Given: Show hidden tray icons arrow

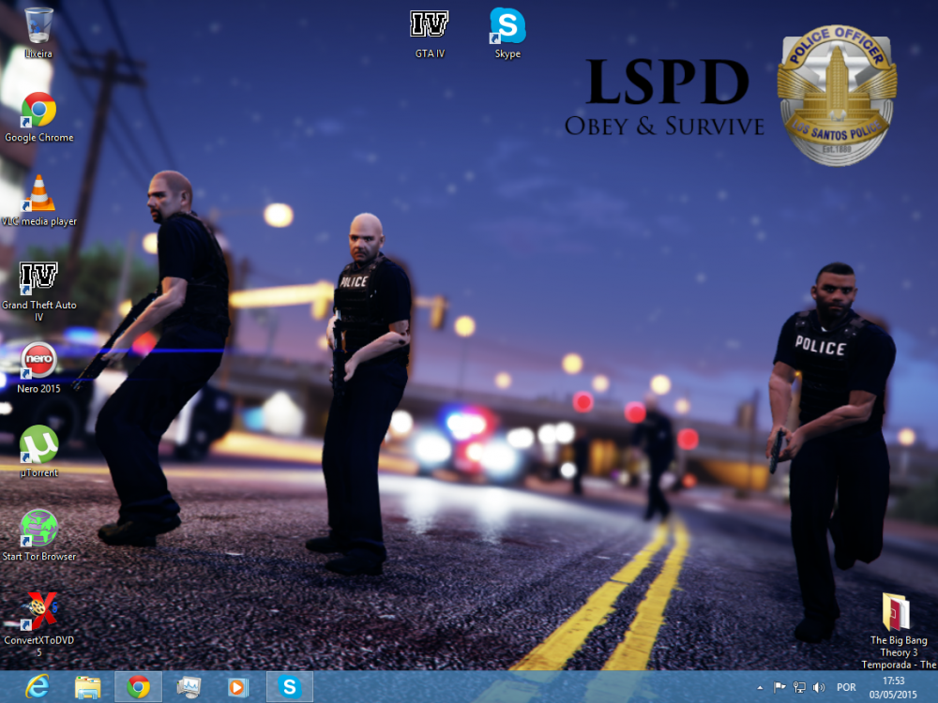Looking at the screenshot, I should pyautogui.click(x=760, y=687).
